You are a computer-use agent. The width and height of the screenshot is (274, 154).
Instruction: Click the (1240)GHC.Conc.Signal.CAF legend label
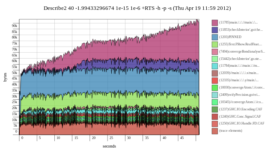240,116
